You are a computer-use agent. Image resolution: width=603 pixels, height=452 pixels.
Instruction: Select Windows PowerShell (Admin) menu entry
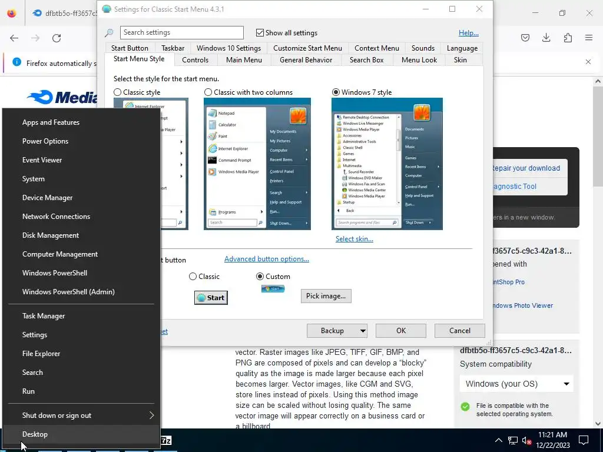81,292
